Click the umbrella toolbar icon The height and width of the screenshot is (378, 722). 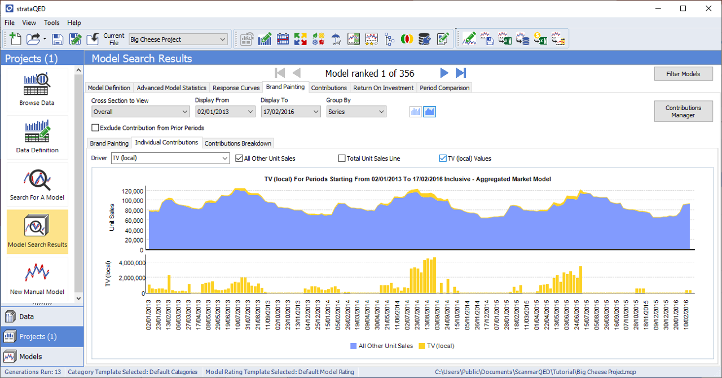click(336, 39)
